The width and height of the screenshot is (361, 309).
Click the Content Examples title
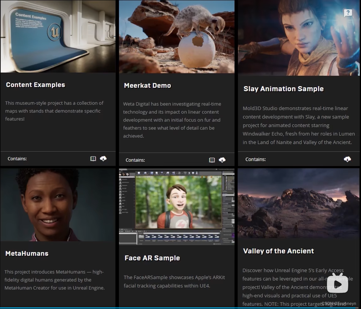(x=36, y=85)
